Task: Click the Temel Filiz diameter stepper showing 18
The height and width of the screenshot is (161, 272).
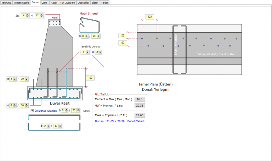Action: click(x=98, y=52)
